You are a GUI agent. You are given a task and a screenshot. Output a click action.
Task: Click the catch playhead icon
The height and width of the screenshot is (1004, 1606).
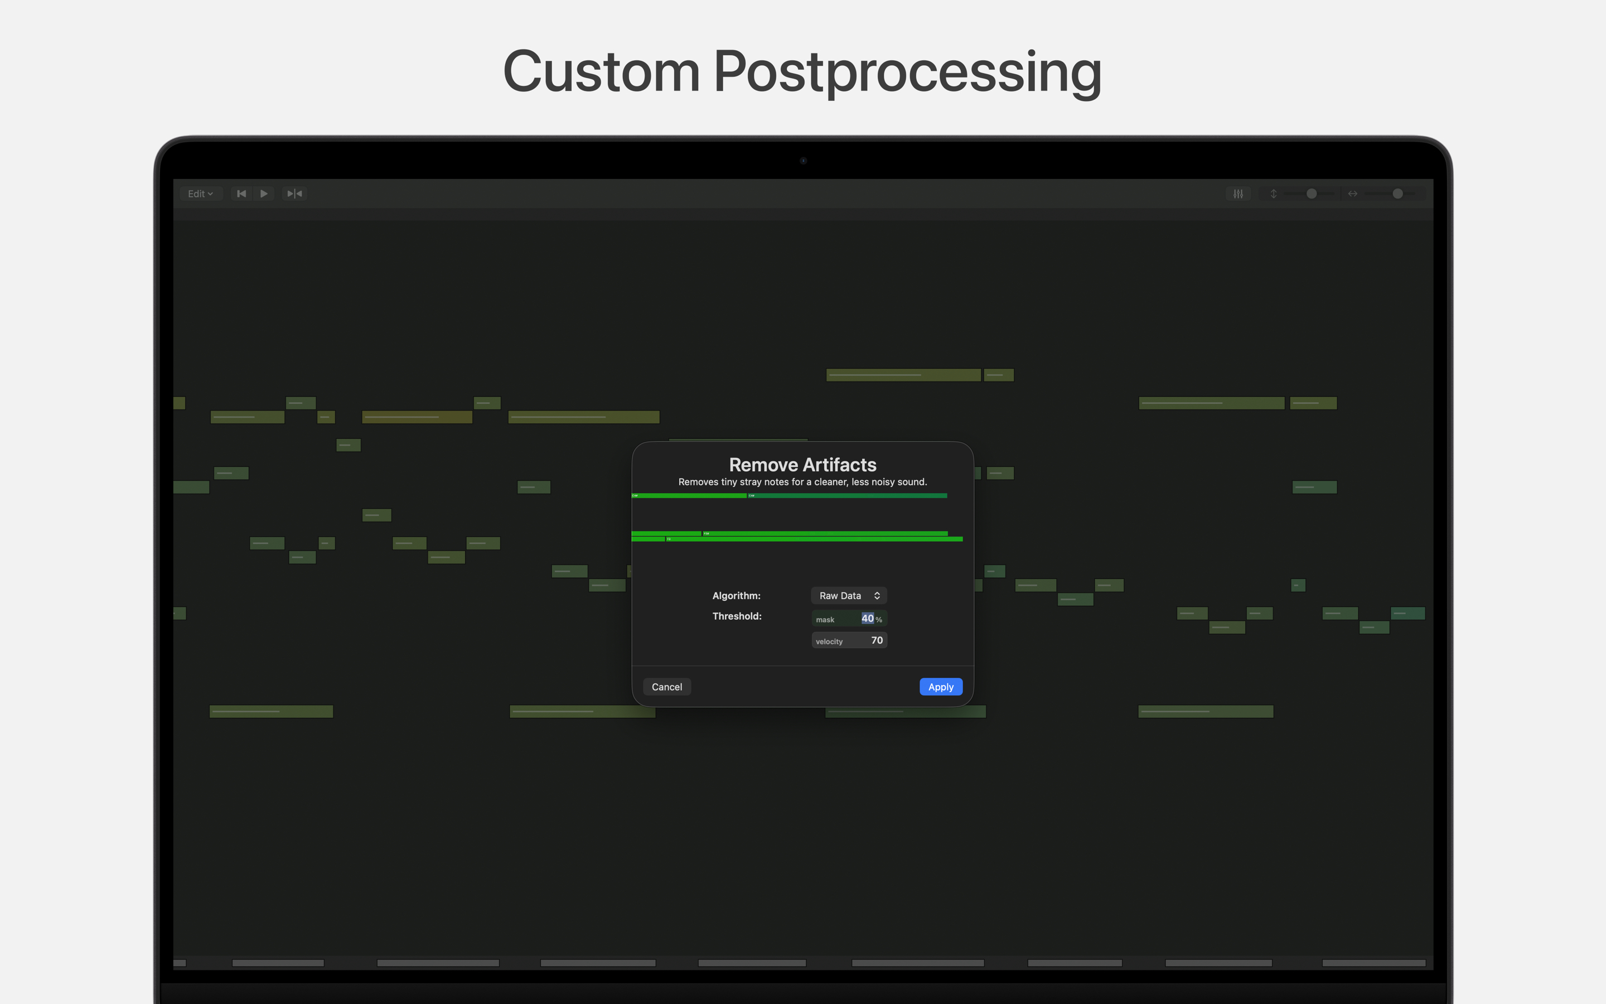[x=294, y=194]
